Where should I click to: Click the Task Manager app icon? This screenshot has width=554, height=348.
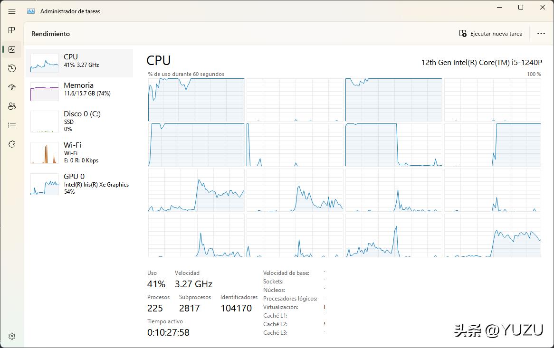[31, 11]
